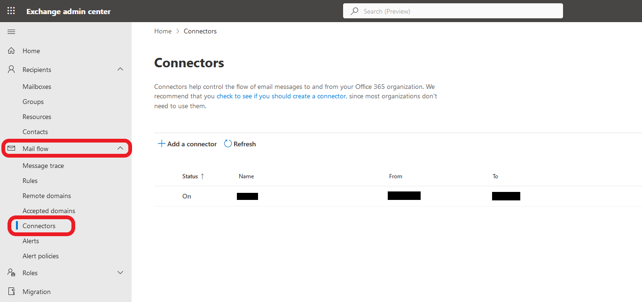This screenshot has height=302, width=642.
Task: Follow the 'check to see if you should create a connector' link
Action: 281,96
